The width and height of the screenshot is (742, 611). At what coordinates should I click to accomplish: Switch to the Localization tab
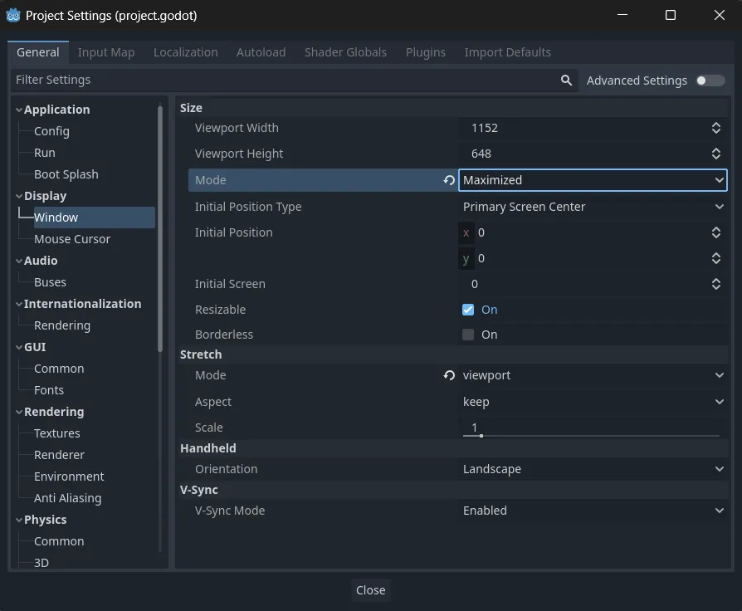pos(186,52)
